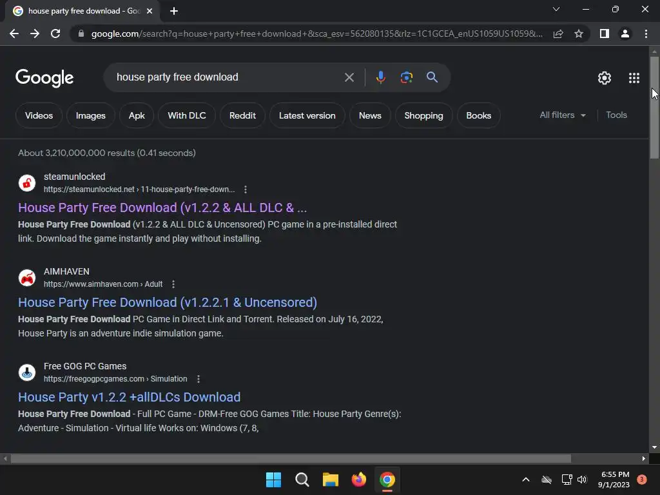Go to Google homepage logo
This screenshot has height=495, width=660.
(x=44, y=78)
